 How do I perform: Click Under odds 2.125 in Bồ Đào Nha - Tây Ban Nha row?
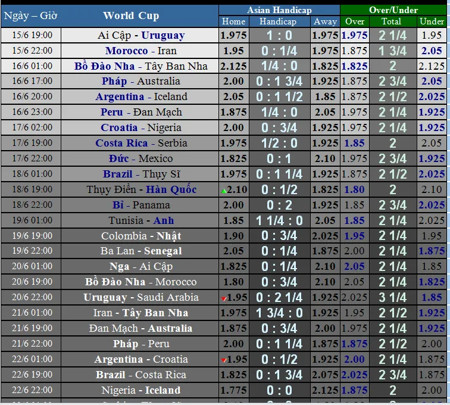coord(432,66)
